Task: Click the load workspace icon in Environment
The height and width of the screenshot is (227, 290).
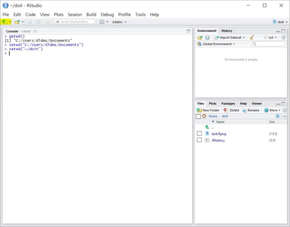Action: 200,37
